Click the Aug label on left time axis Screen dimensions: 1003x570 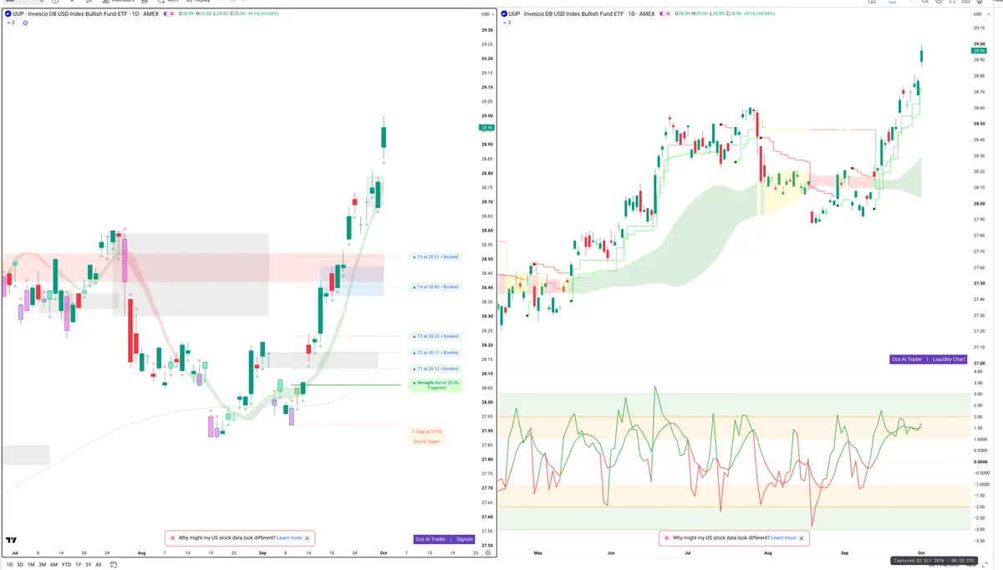[141, 553]
